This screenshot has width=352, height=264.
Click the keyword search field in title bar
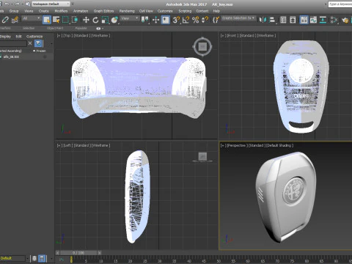340,4
